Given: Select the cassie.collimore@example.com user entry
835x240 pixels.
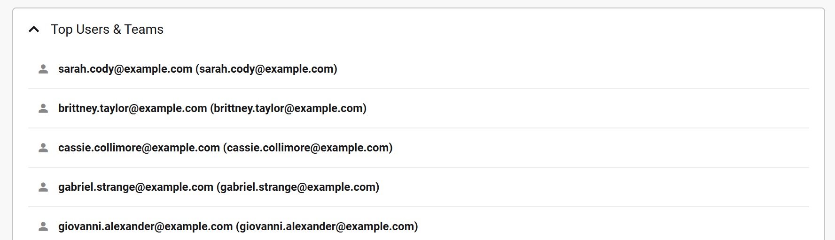Looking at the screenshot, I should [x=139, y=148].
